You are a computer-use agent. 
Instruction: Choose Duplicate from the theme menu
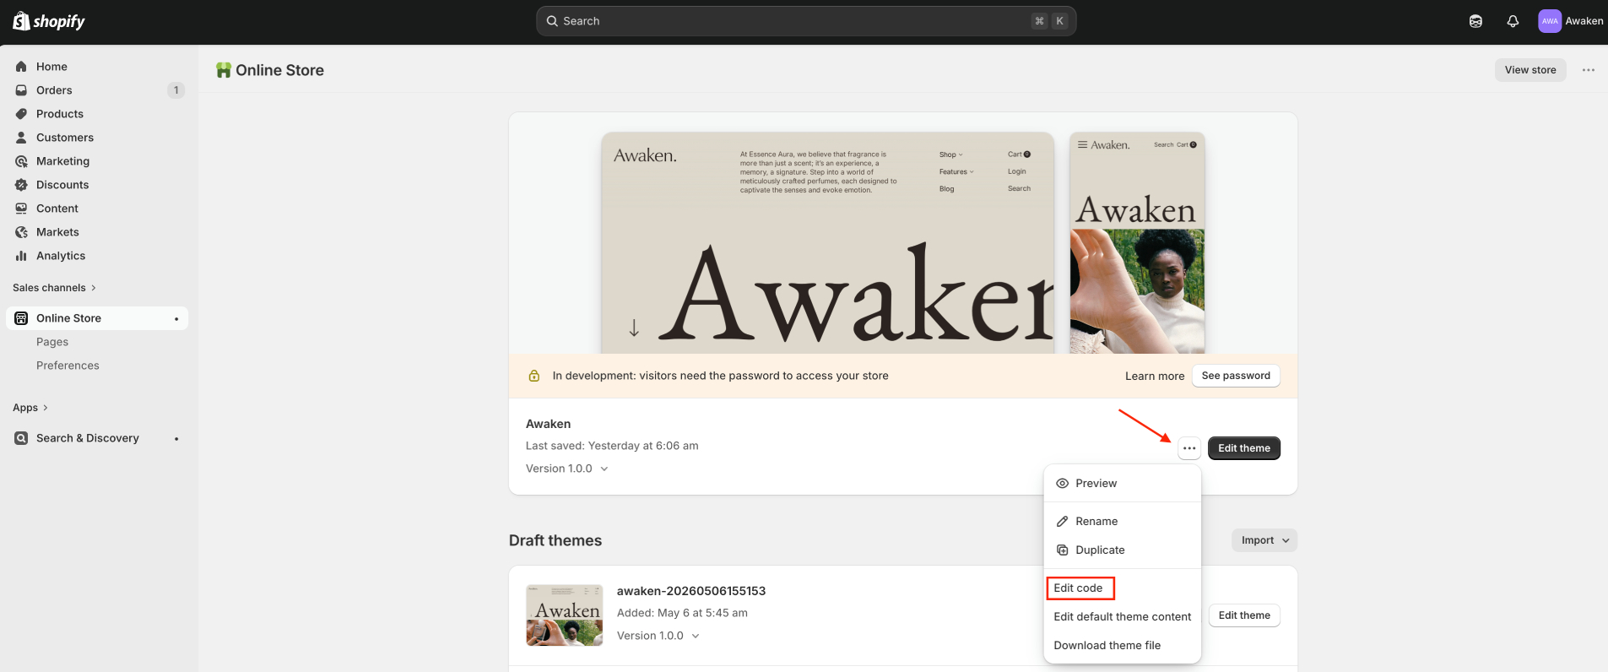tap(1123, 550)
